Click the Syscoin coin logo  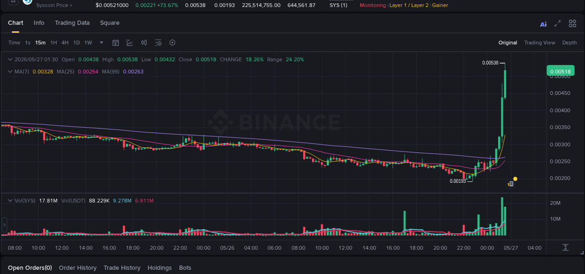tap(28, 1)
